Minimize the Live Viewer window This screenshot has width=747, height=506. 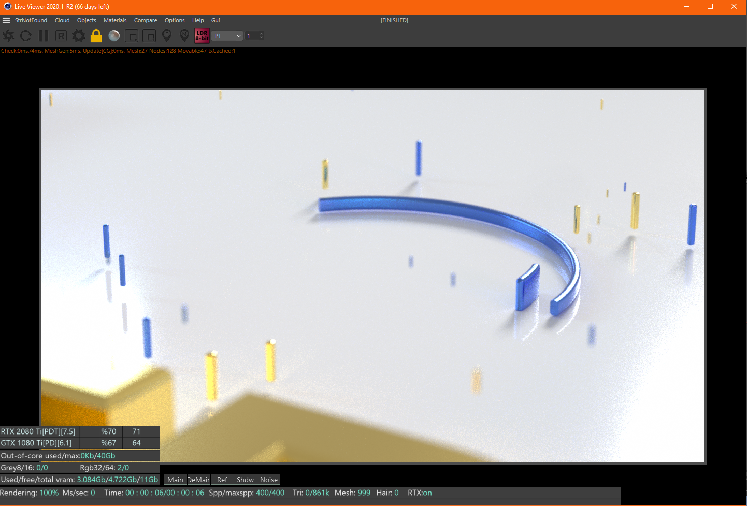pos(687,7)
